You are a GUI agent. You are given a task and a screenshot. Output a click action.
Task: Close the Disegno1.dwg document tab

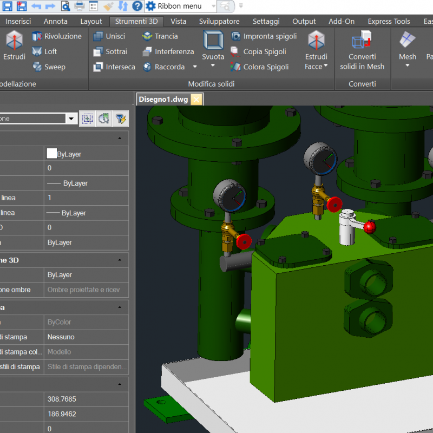pyautogui.click(x=196, y=99)
